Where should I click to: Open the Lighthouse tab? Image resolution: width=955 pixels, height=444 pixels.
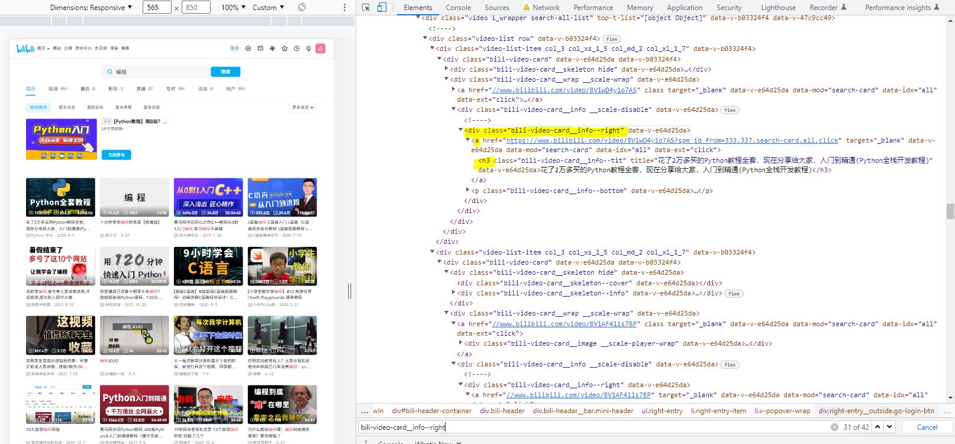pos(778,8)
